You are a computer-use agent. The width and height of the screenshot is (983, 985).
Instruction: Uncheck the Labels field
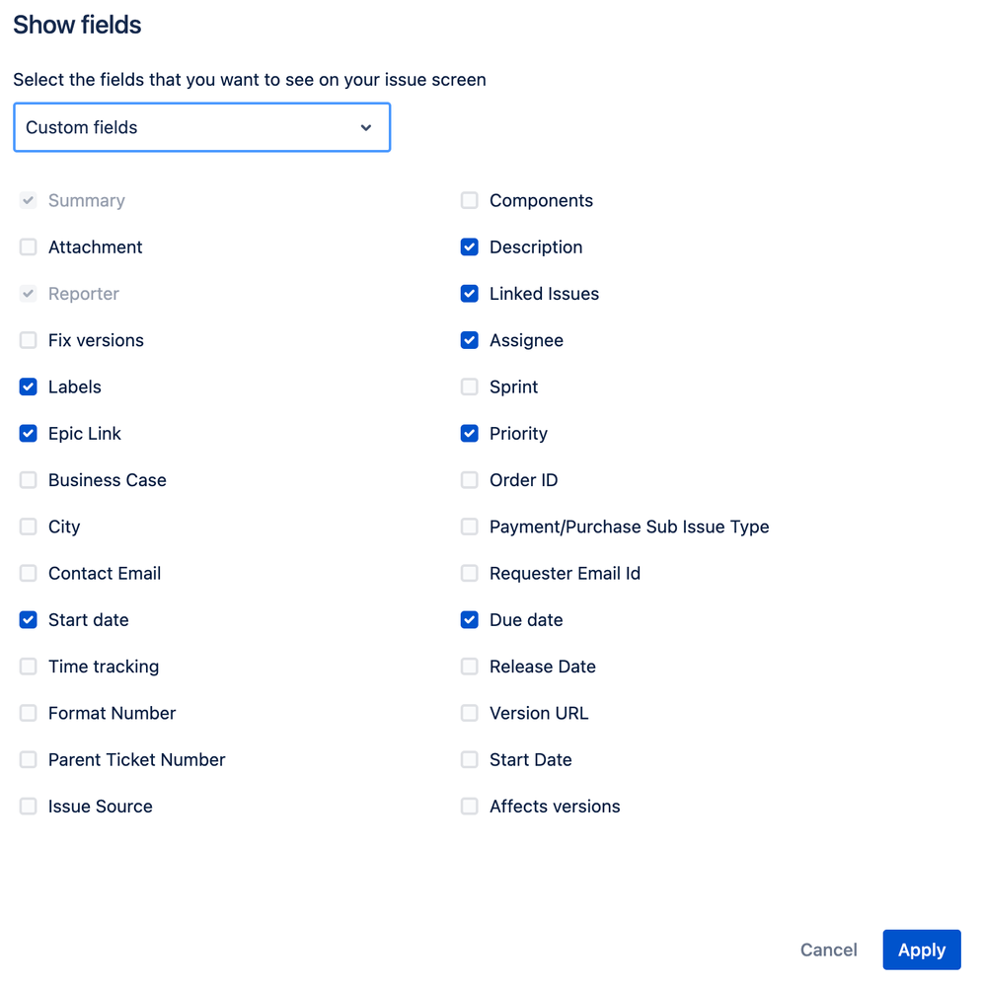pyautogui.click(x=29, y=387)
